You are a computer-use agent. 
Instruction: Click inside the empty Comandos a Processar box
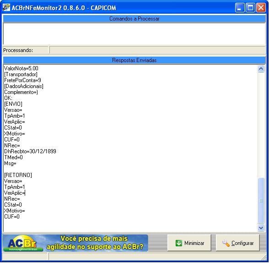[x=134, y=34]
